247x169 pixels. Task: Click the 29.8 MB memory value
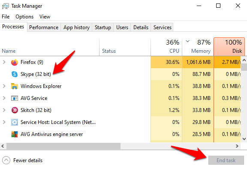coord(202,122)
